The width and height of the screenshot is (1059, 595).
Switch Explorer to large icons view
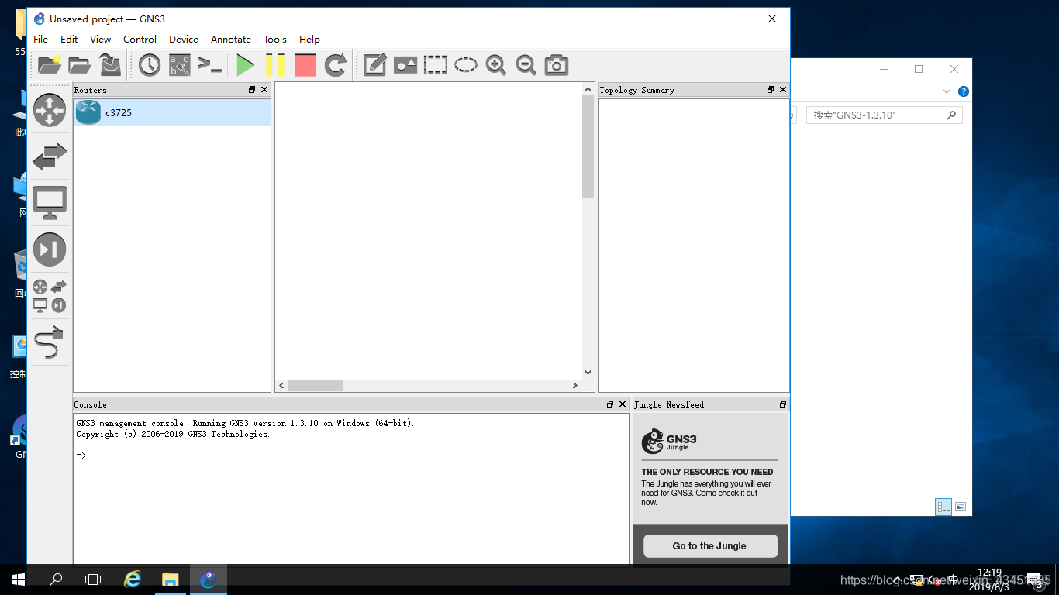click(961, 507)
